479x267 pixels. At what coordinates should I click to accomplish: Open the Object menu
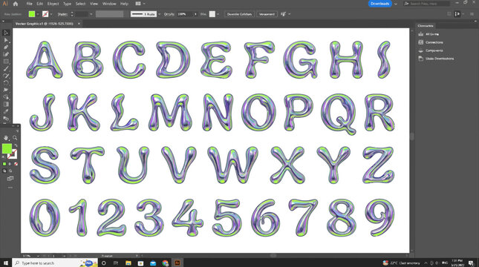tap(53, 4)
